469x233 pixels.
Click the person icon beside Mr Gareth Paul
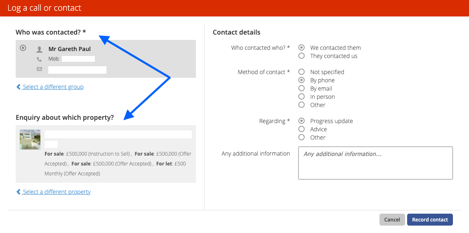pos(39,49)
